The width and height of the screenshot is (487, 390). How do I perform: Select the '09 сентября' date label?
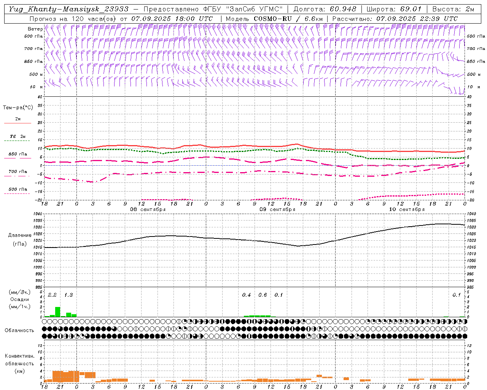pyautogui.click(x=277, y=209)
